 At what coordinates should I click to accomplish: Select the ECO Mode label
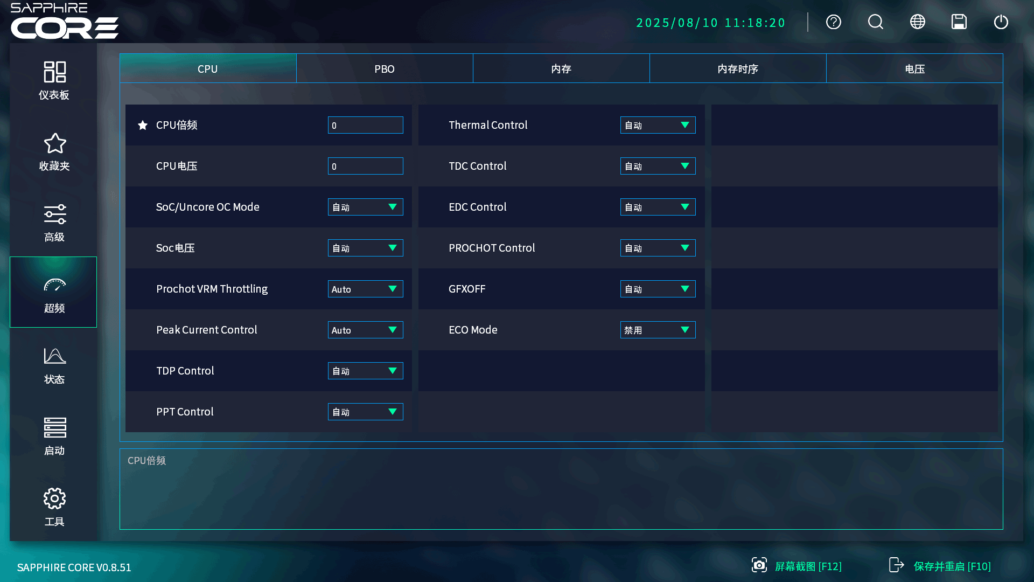tap(473, 330)
